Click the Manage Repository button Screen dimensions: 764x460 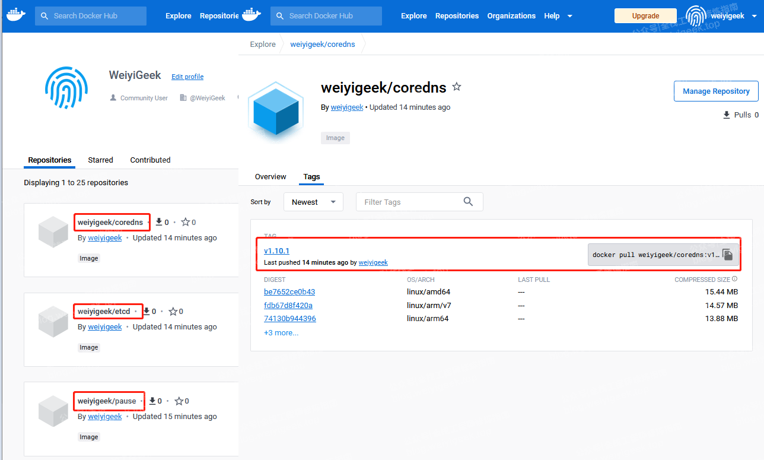click(x=716, y=91)
